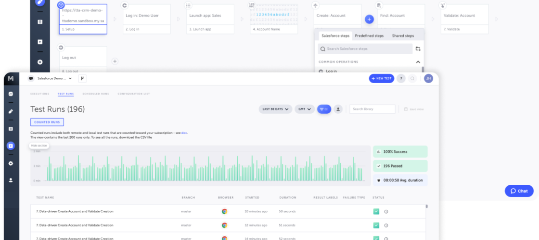
Task: Click the arrow after the Launch app step
Action: (242, 19)
